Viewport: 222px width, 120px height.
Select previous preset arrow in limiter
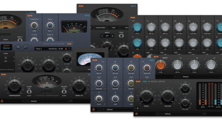coord(157,114)
